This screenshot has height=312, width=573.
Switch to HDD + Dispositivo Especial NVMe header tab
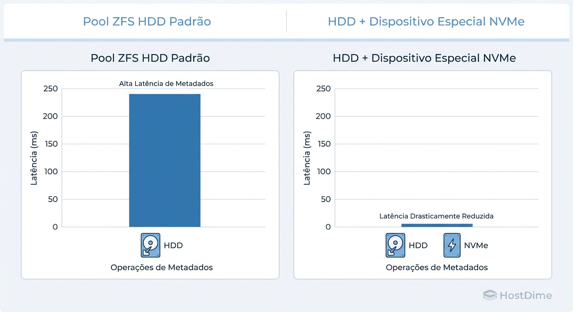(426, 21)
